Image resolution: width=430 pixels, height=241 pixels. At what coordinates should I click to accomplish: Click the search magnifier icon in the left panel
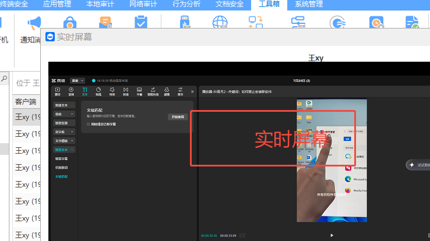click(4, 79)
